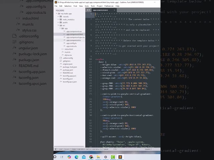Open tsconfig.spec.json in the sidebar
This screenshot has width=214, height=160.
pyautogui.click(x=70, y=82)
